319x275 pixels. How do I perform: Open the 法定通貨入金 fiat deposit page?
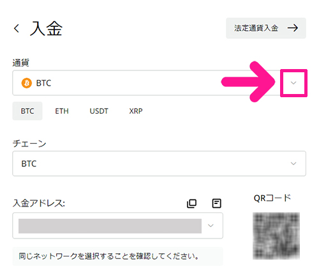click(266, 28)
